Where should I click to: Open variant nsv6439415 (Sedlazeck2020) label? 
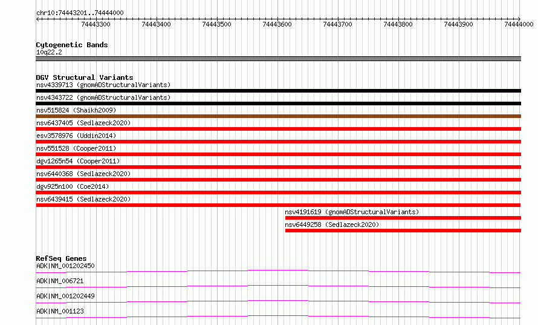[x=83, y=199]
